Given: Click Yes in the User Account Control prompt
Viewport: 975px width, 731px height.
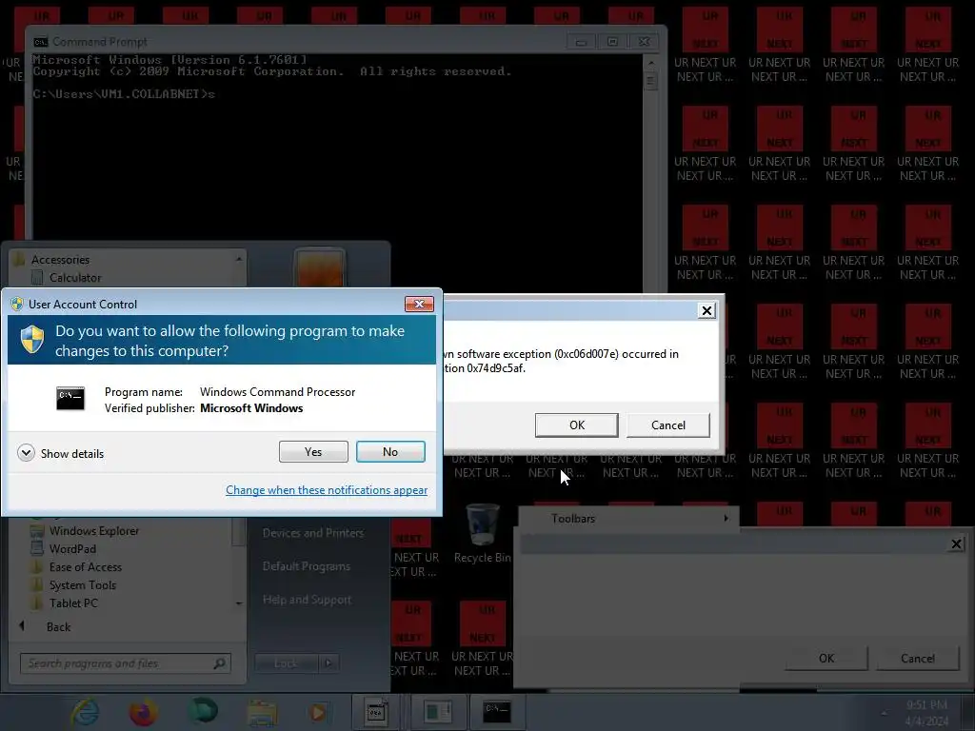Looking at the screenshot, I should [x=313, y=452].
